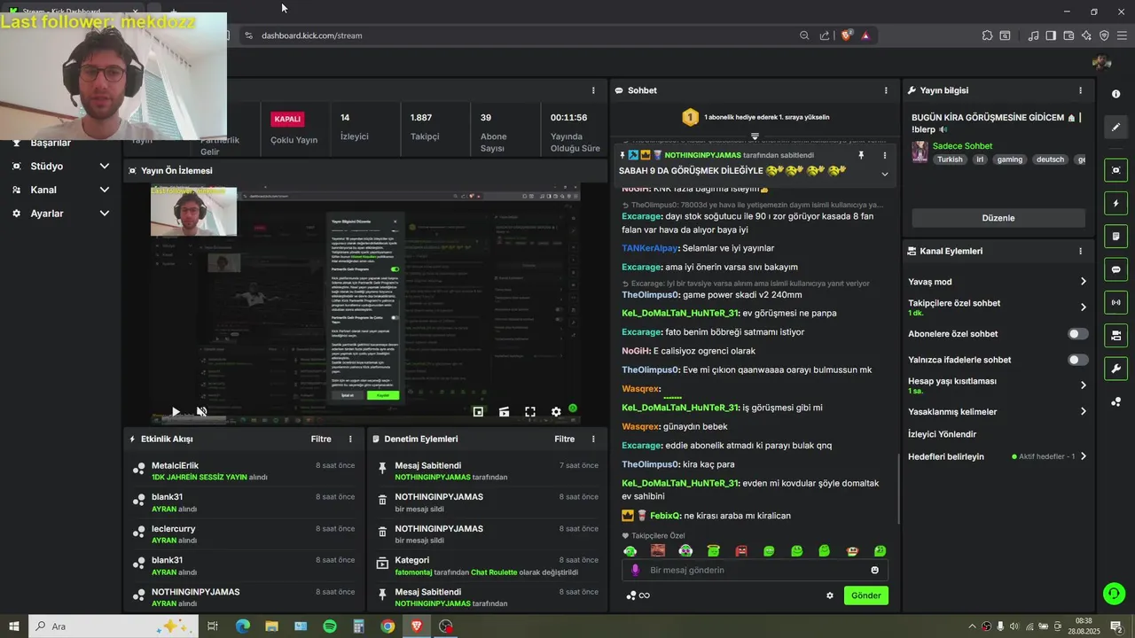Open Brave Shields icon in address bar
The width and height of the screenshot is (1135, 638).
846,35
